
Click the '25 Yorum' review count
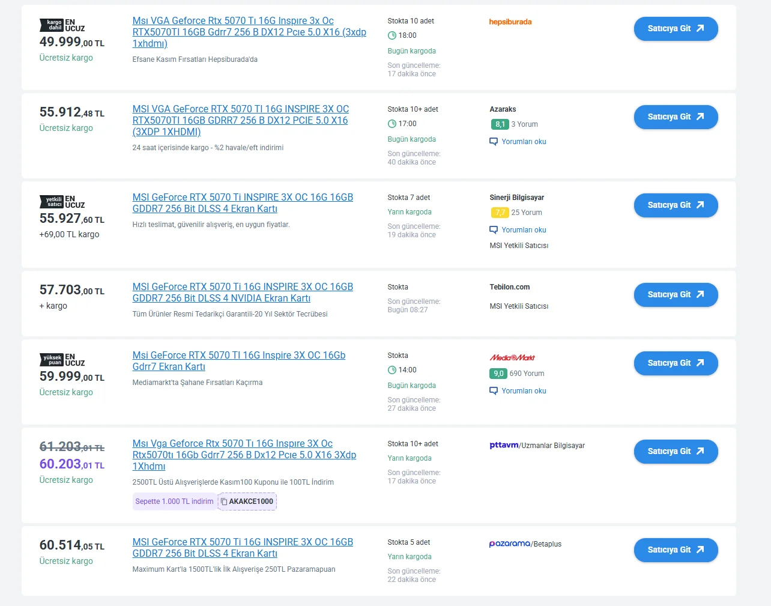tap(527, 213)
